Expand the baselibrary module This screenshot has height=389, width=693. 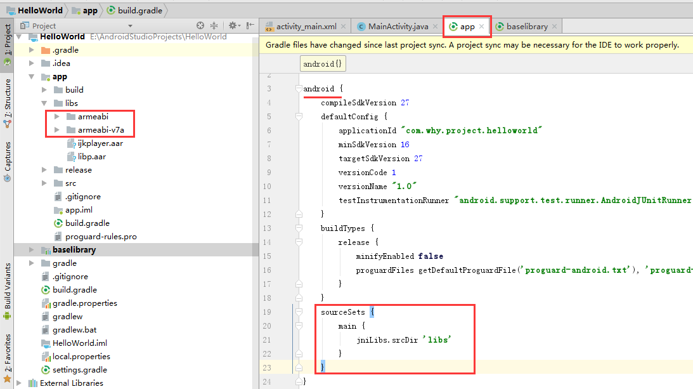click(x=31, y=249)
